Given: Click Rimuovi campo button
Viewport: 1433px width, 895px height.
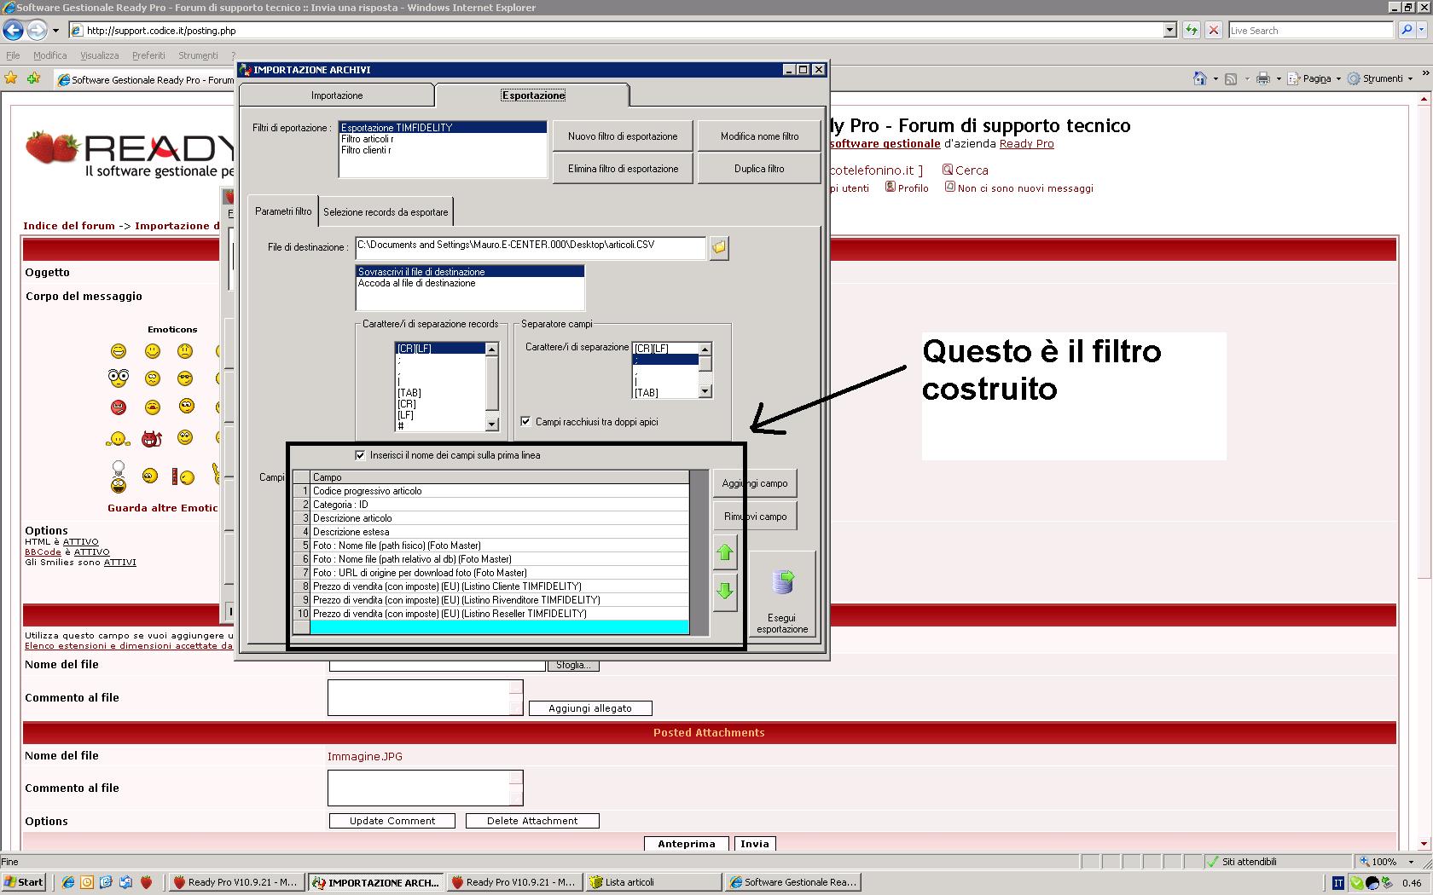Looking at the screenshot, I should [x=755, y=517].
